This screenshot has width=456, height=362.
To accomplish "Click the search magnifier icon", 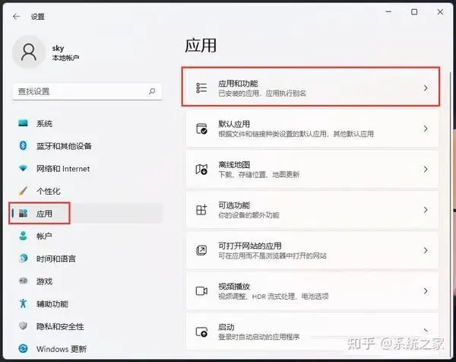I will tap(152, 91).
